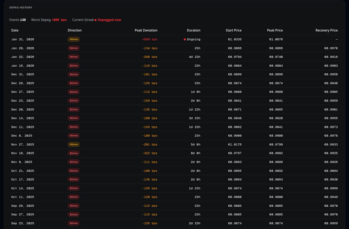Select the Jan 31, 2026 date cell
The width and height of the screenshot is (349, 229).
click(x=23, y=39)
